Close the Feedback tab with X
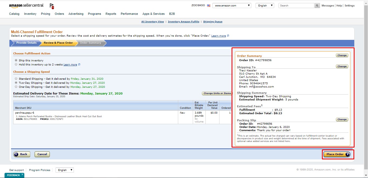This screenshot has height=178, width=368. 22,174
